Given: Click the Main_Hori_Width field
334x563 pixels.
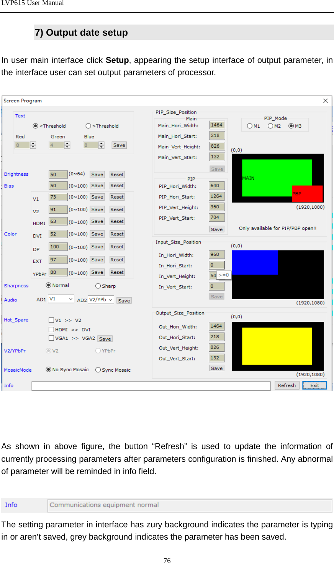Looking at the screenshot, I should point(217,125).
